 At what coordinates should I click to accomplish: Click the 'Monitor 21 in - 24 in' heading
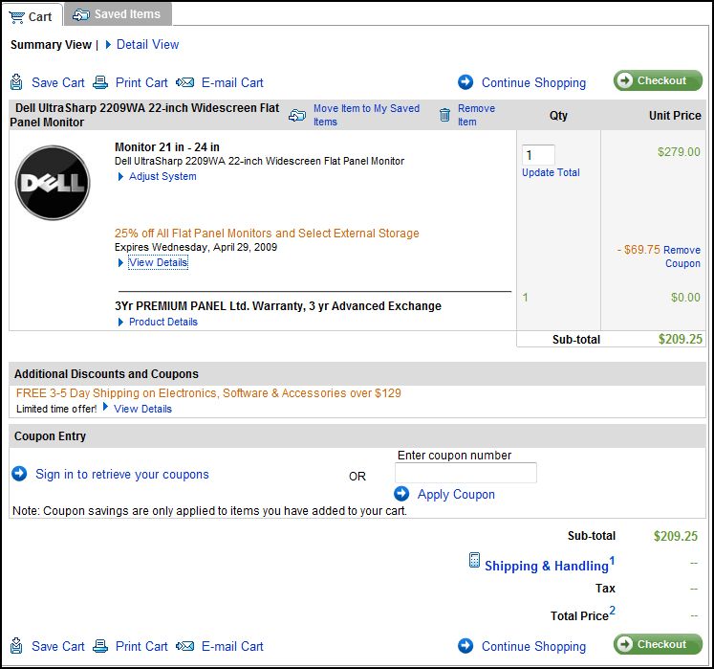tap(167, 146)
